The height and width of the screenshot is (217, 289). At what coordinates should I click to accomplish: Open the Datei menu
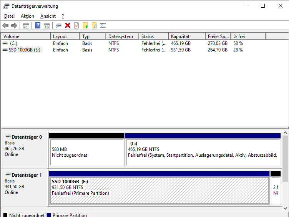pos(9,16)
